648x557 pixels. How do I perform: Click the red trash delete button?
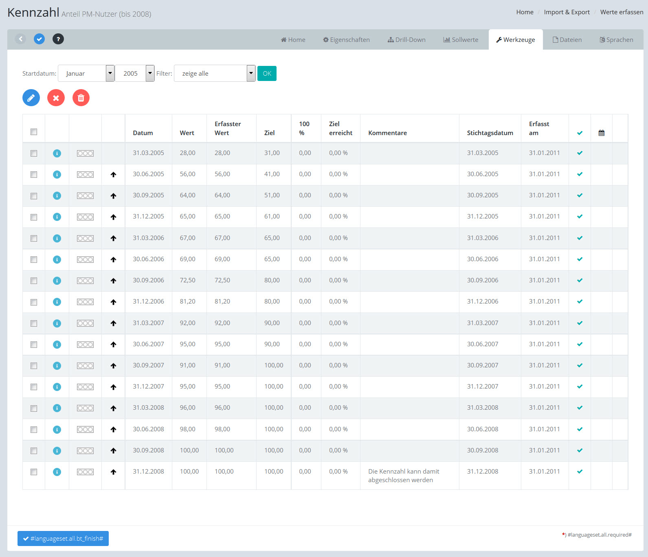[81, 98]
